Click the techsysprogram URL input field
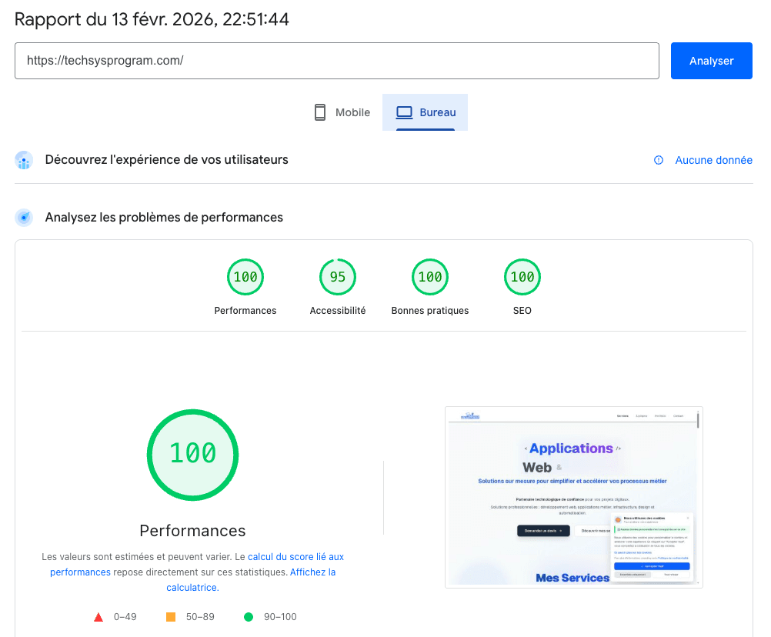The image size is (771, 637). coord(337,60)
